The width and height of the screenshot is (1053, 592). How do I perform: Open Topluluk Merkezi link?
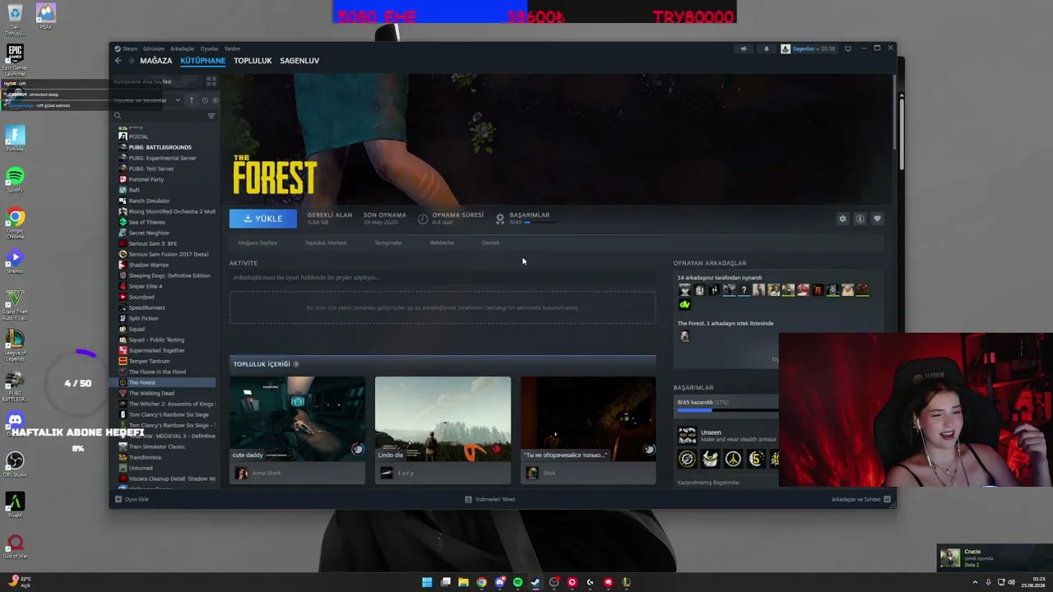[326, 243]
